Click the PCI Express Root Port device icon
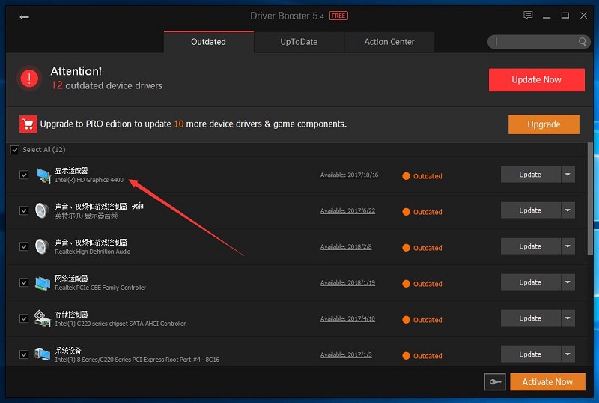The width and height of the screenshot is (599, 403). [43, 354]
